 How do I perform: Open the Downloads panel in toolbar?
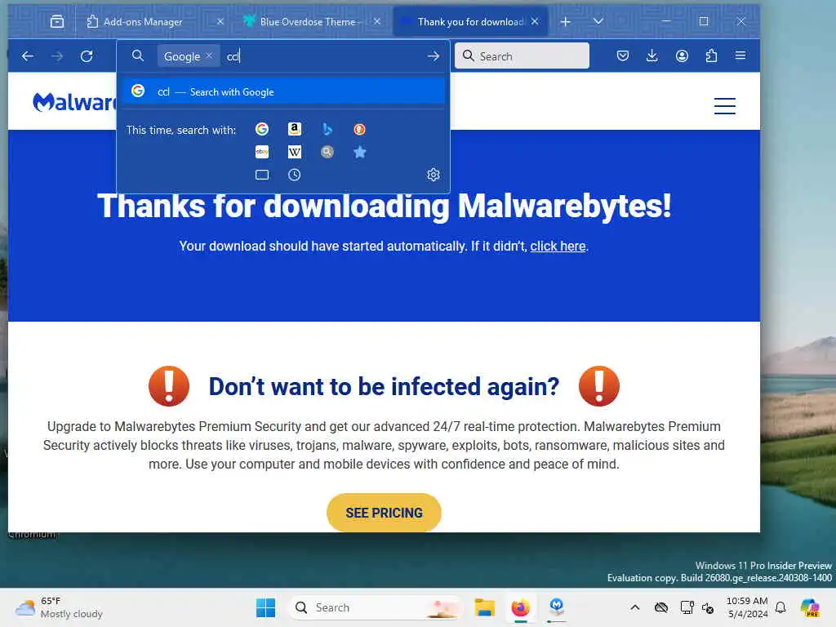[x=651, y=56]
